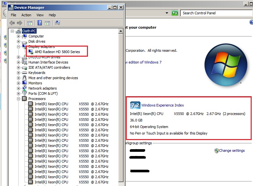Toggle the show/hide action pane toolbar icon
The height and width of the screenshot is (186, 253).
pyautogui.click(x=47, y=23)
